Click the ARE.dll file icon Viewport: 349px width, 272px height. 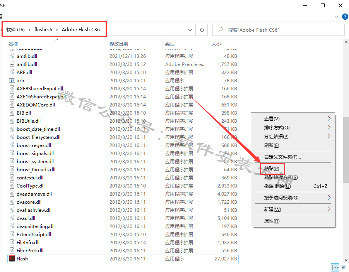click(x=12, y=72)
